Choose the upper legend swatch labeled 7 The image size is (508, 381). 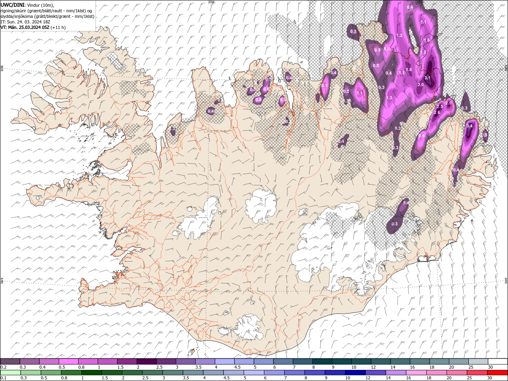tap(302, 362)
